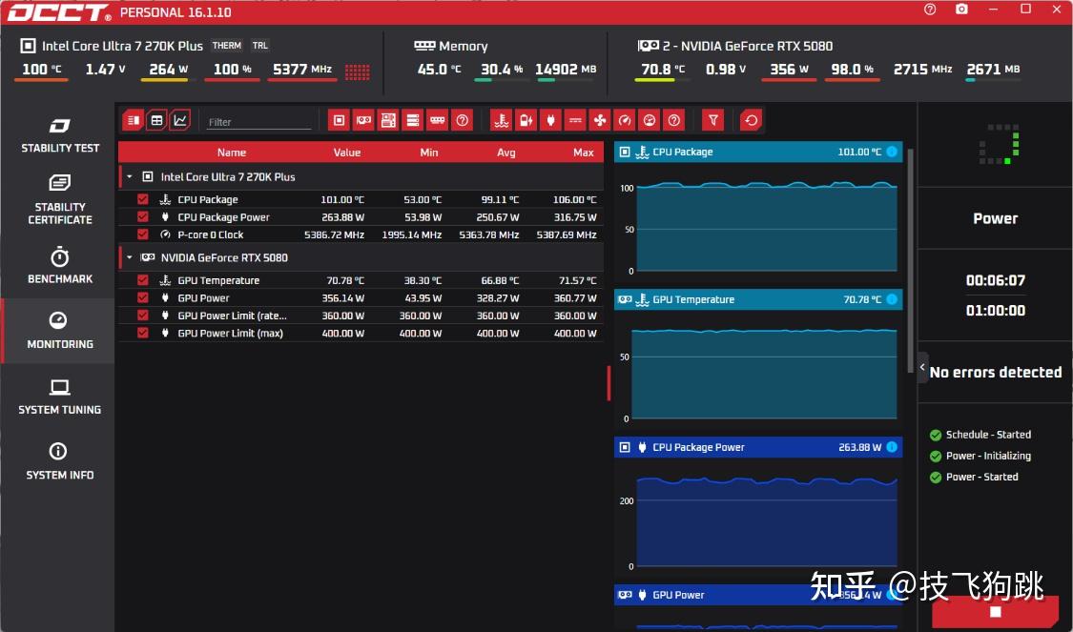
Task: Click the TRL badge
Action: click(260, 45)
